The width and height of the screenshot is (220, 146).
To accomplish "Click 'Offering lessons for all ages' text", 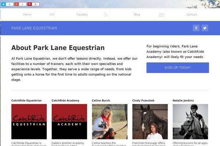I will [x=190, y=144].
